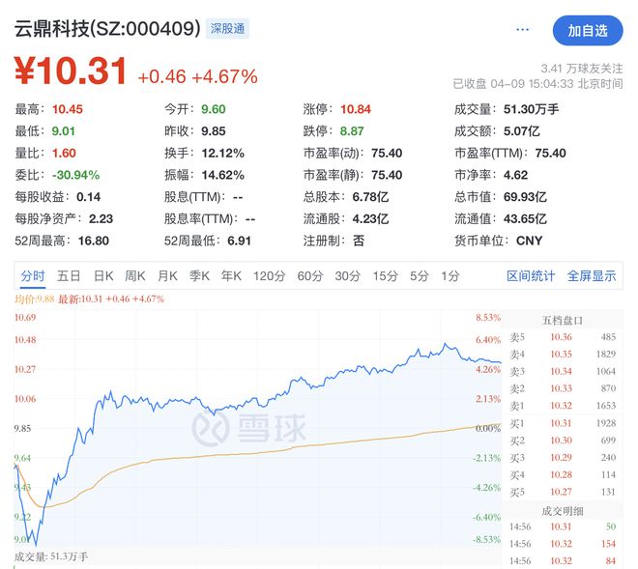Click the 最低 value 9.01
Viewport: 638px width, 569px height.
coord(64,131)
